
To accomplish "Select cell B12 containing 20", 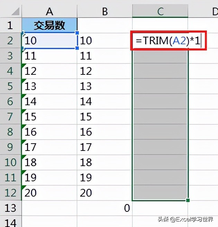I will (105, 193).
